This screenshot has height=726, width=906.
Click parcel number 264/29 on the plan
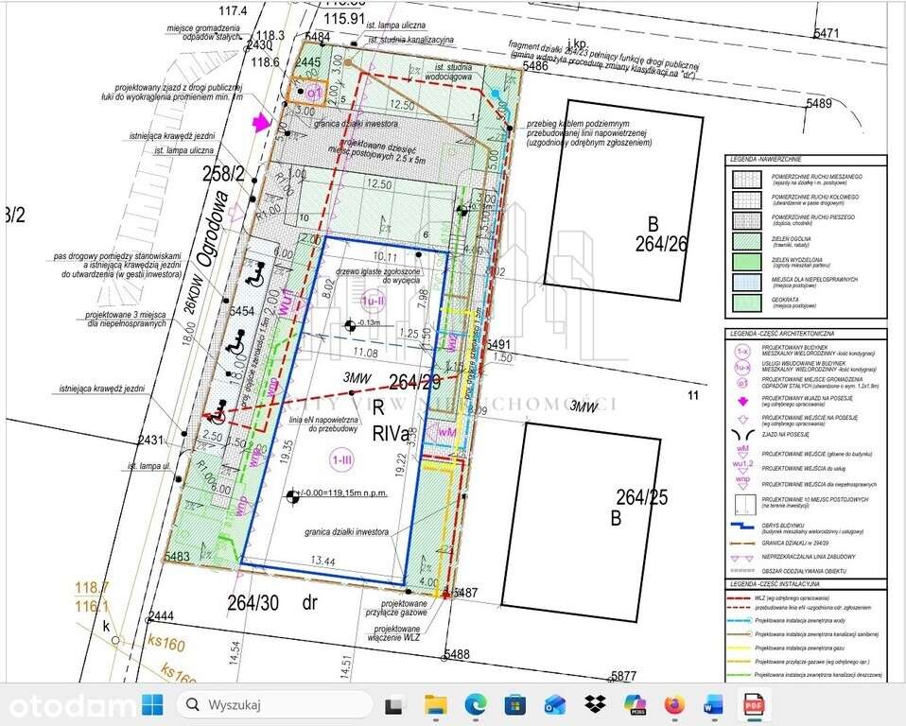[x=415, y=382]
